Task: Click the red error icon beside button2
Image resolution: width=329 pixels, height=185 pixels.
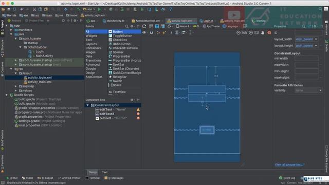Action: click(x=138, y=118)
